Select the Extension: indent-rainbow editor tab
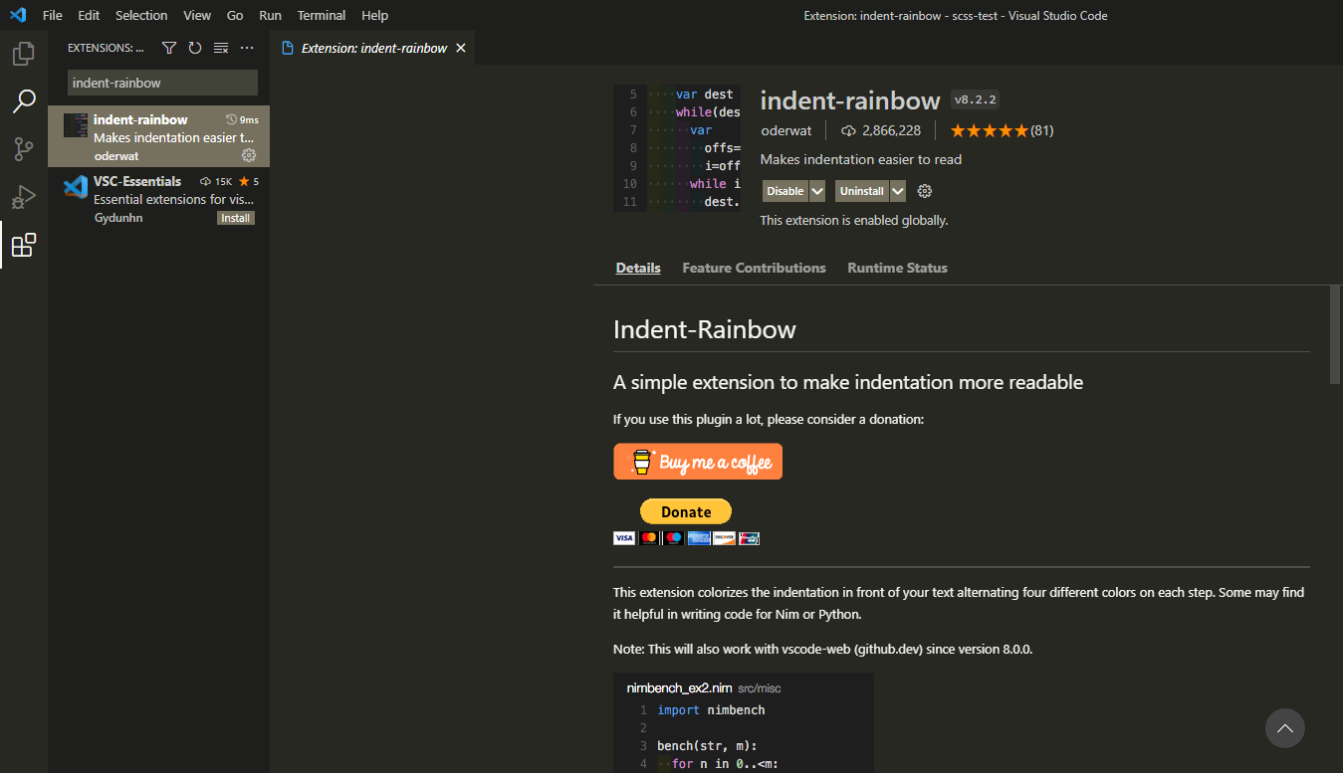Viewport: 1343px width, 773px height. pyautogui.click(x=372, y=48)
